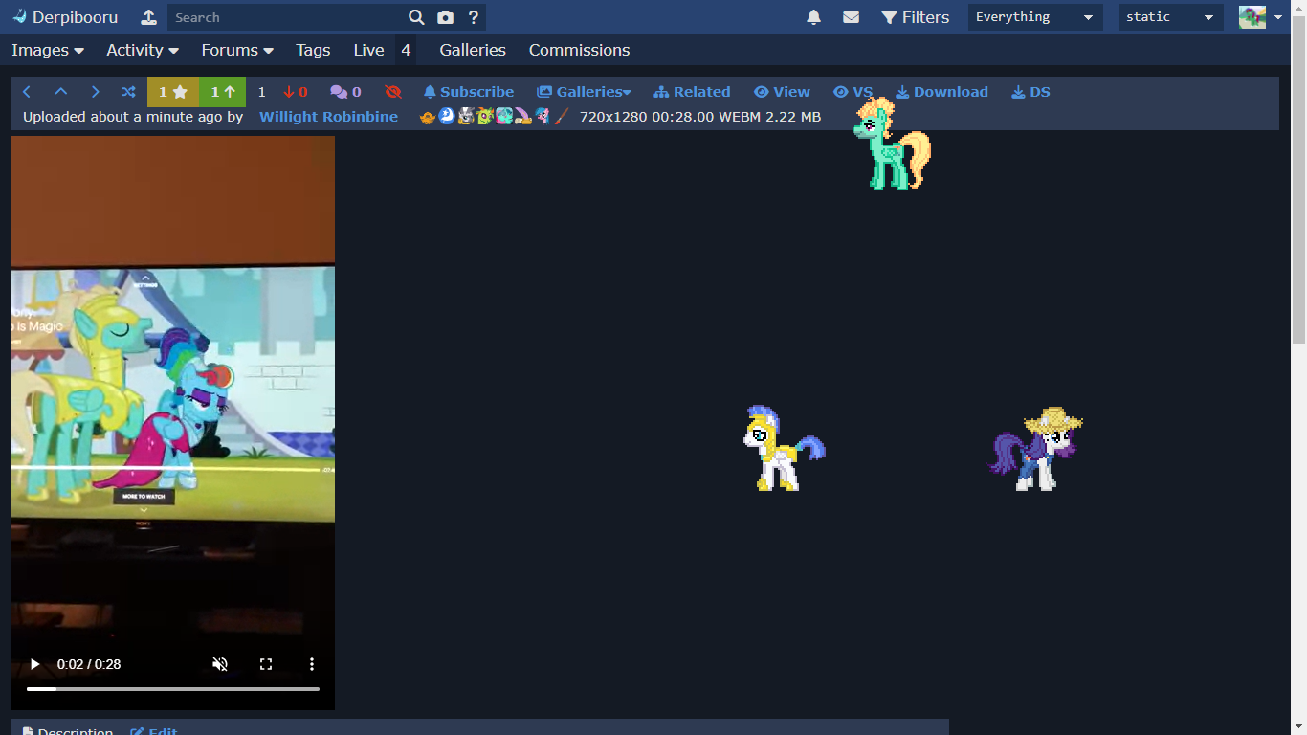Open the user avatar menu
This screenshot has height=735, width=1307.
(x=1260, y=17)
